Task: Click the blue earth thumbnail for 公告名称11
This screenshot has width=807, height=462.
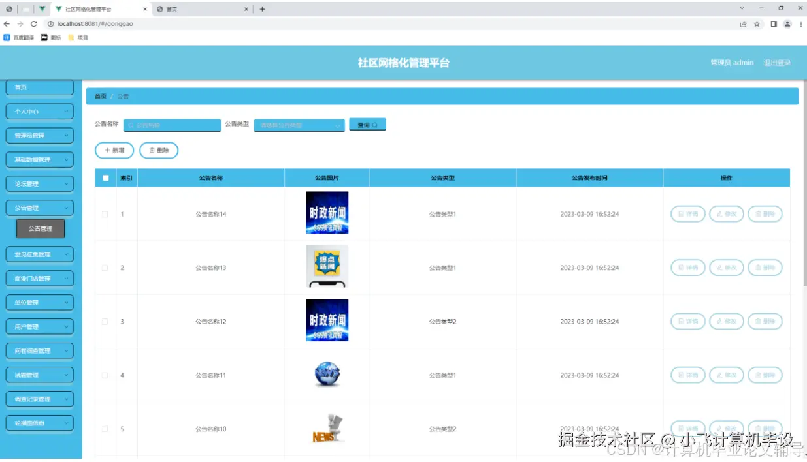Action: point(327,375)
